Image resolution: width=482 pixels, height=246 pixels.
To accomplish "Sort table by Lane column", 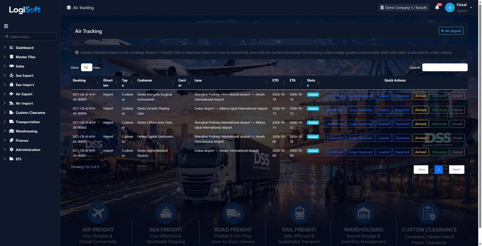I will [x=231, y=83].
